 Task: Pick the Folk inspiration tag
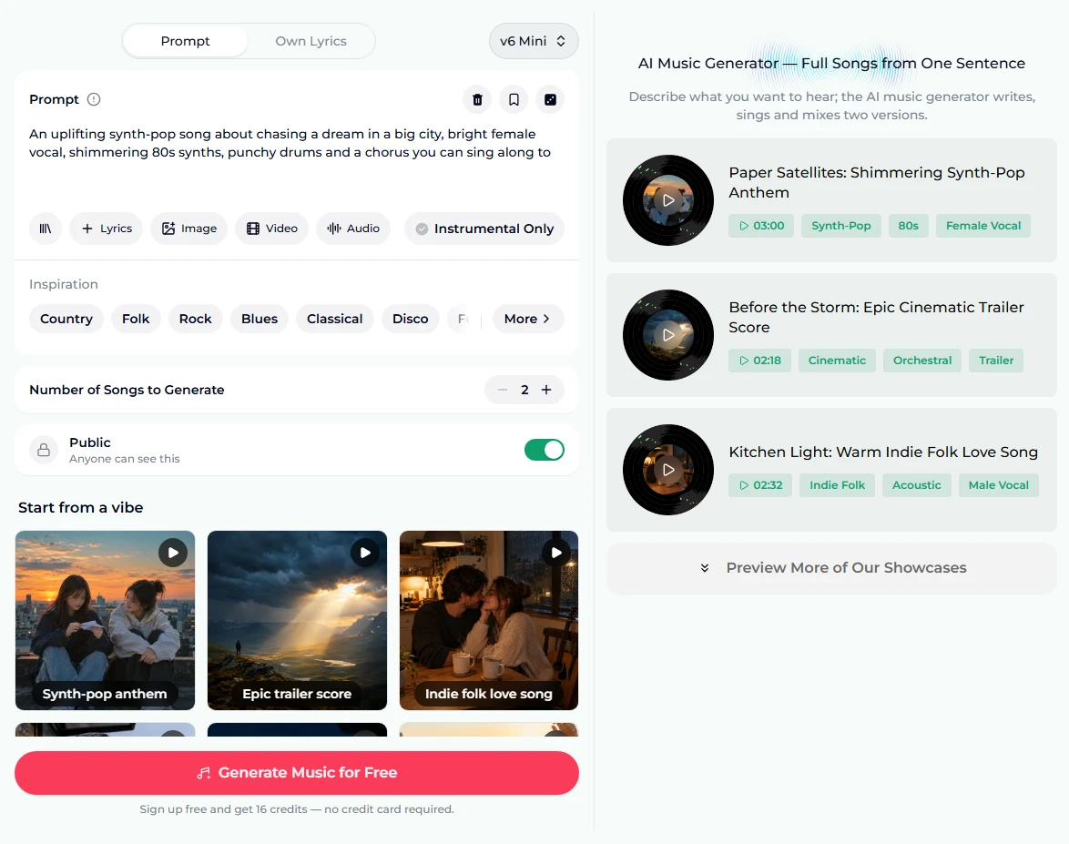click(x=136, y=319)
